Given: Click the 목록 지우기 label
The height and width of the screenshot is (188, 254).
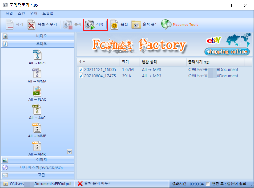Looking at the screenshot, I should coord(47,24).
